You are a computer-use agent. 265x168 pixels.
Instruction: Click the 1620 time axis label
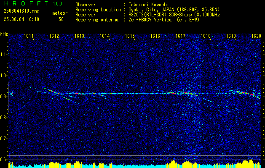tap(256, 36)
